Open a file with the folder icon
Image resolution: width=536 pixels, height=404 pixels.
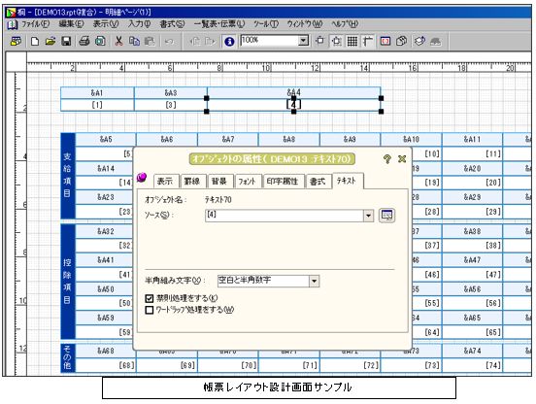coord(50,42)
